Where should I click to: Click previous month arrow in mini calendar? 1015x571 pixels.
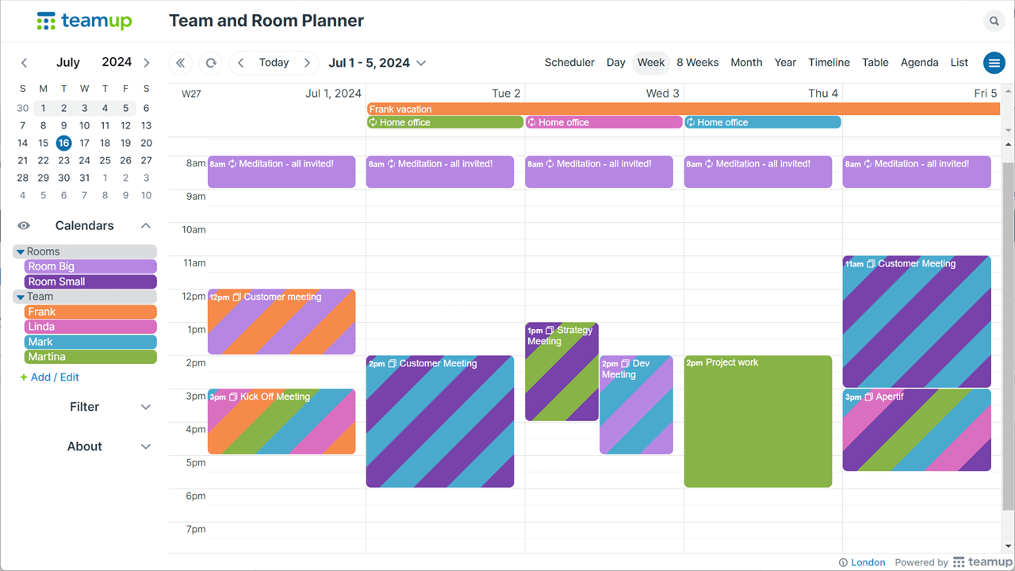tap(24, 63)
